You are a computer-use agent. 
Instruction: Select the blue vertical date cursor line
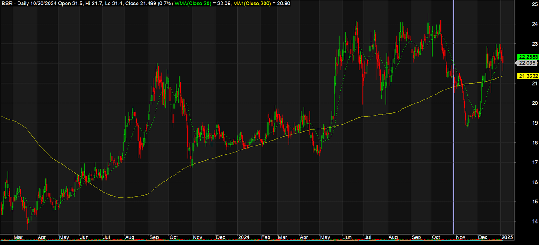click(x=453, y=116)
